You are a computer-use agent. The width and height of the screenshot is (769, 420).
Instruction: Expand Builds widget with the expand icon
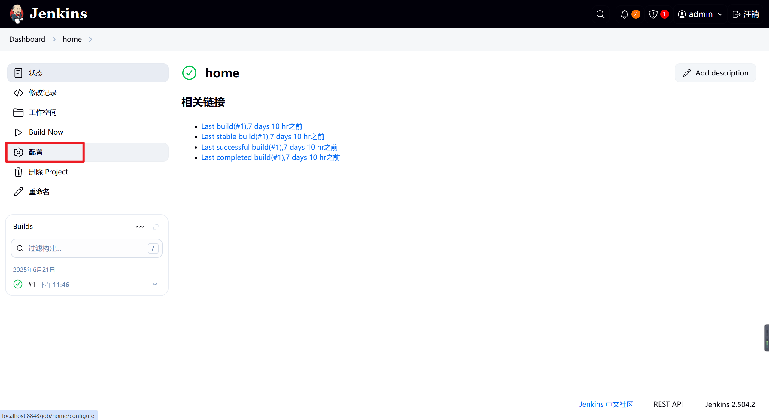156,227
